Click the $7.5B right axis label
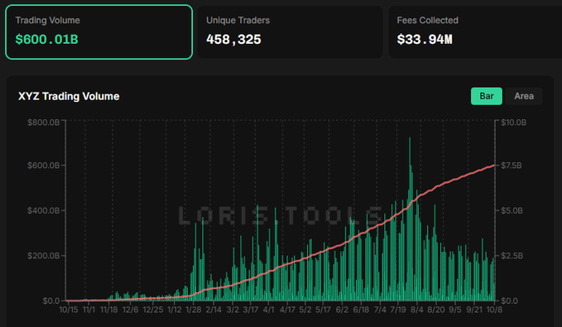The width and height of the screenshot is (562, 327). [512, 166]
